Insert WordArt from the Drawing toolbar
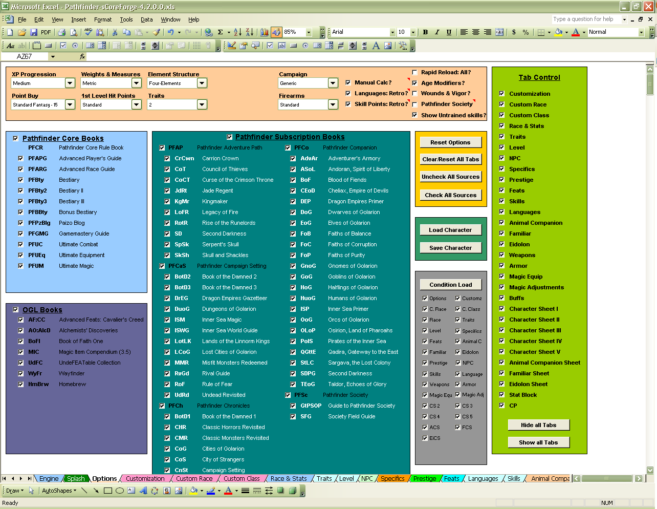657x509 pixels. pyautogui.click(x=143, y=491)
